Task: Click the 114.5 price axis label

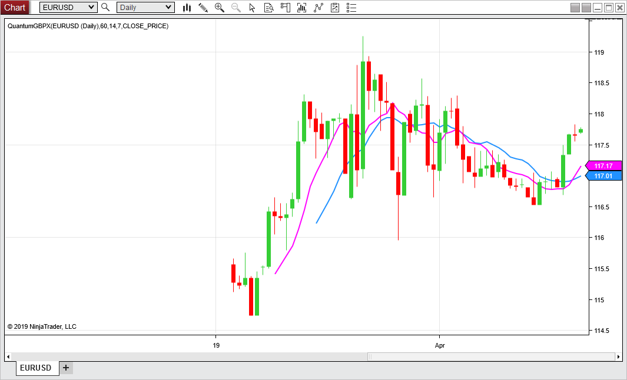Action: (x=602, y=331)
